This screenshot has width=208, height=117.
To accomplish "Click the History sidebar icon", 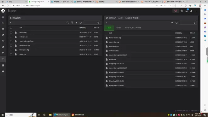I will coord(3,41).
